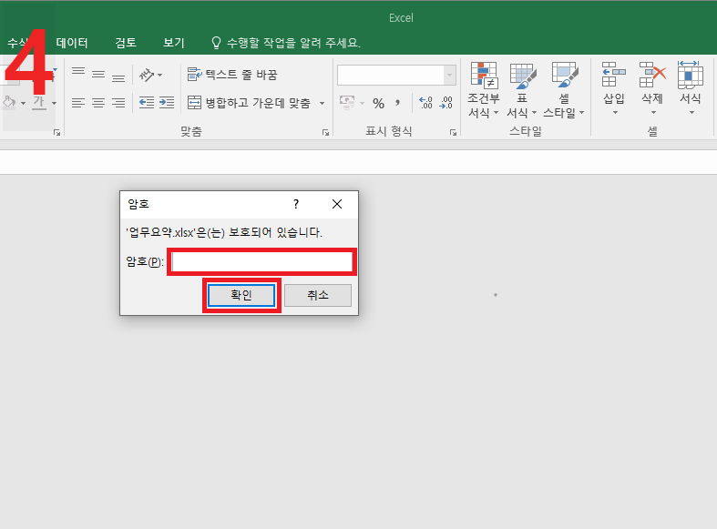Open 표 서식 table format
The image size is (717, 529).
point(522,90)
